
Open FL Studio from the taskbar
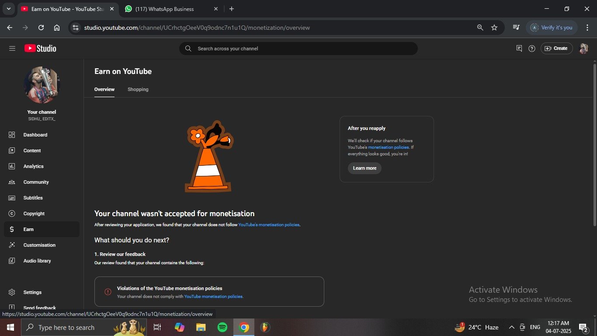[265, 327]
